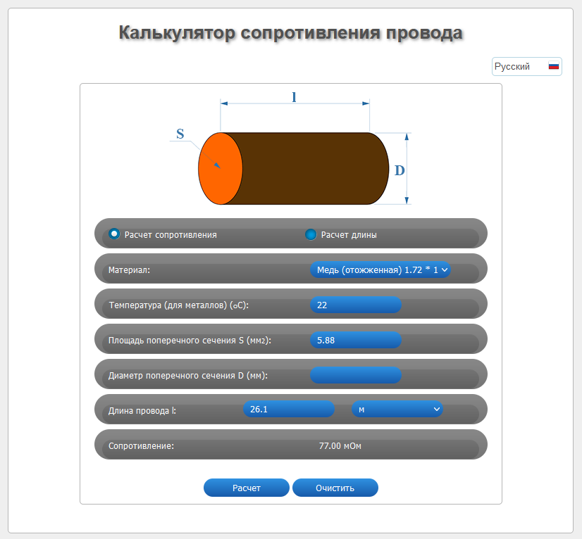582x539 pixels.
Task: Click the S label in the diagram
Action: tap(180, 134)
